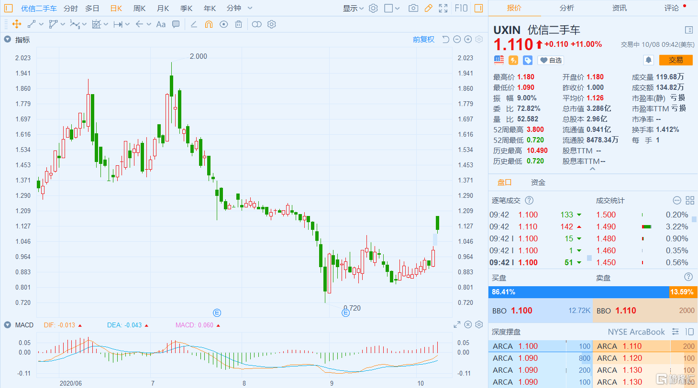Click the US flag market icon
Viewport: 698px width, 388px height.
[x=499, y=60]
